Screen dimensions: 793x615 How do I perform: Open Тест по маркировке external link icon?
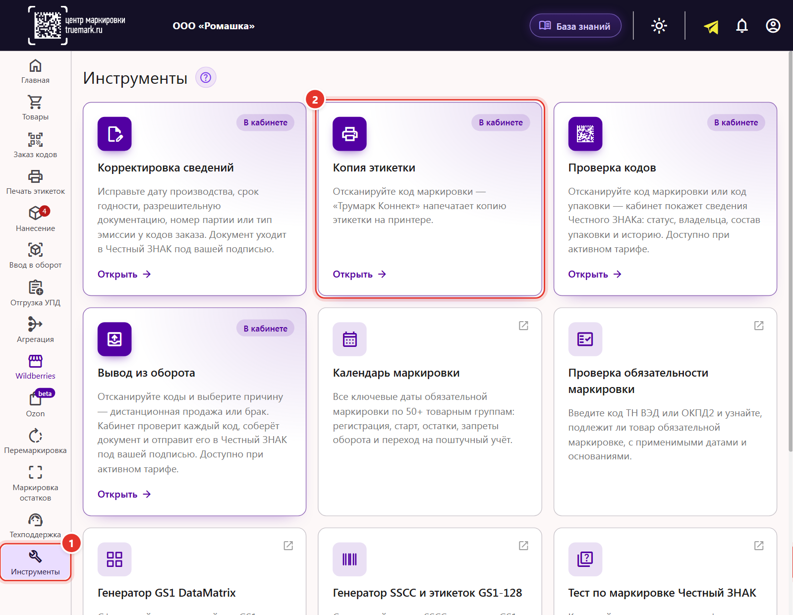(x=759, y=546)
